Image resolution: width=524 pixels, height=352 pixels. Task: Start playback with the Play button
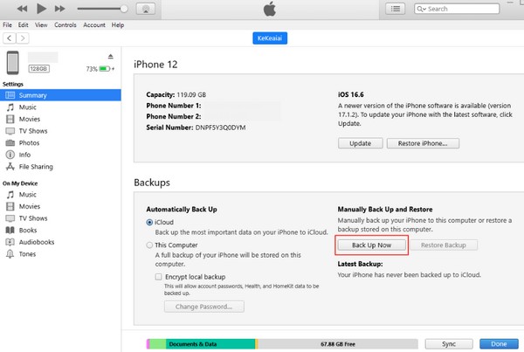[x=41, y=9]
